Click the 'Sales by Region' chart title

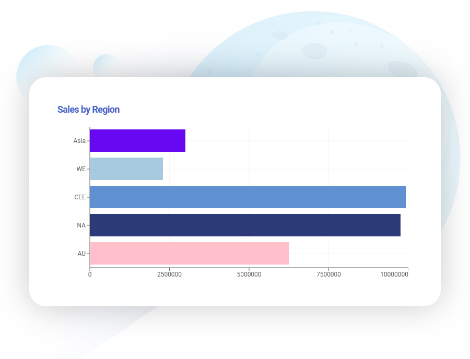pyautogui.click(x=88, y=110)
